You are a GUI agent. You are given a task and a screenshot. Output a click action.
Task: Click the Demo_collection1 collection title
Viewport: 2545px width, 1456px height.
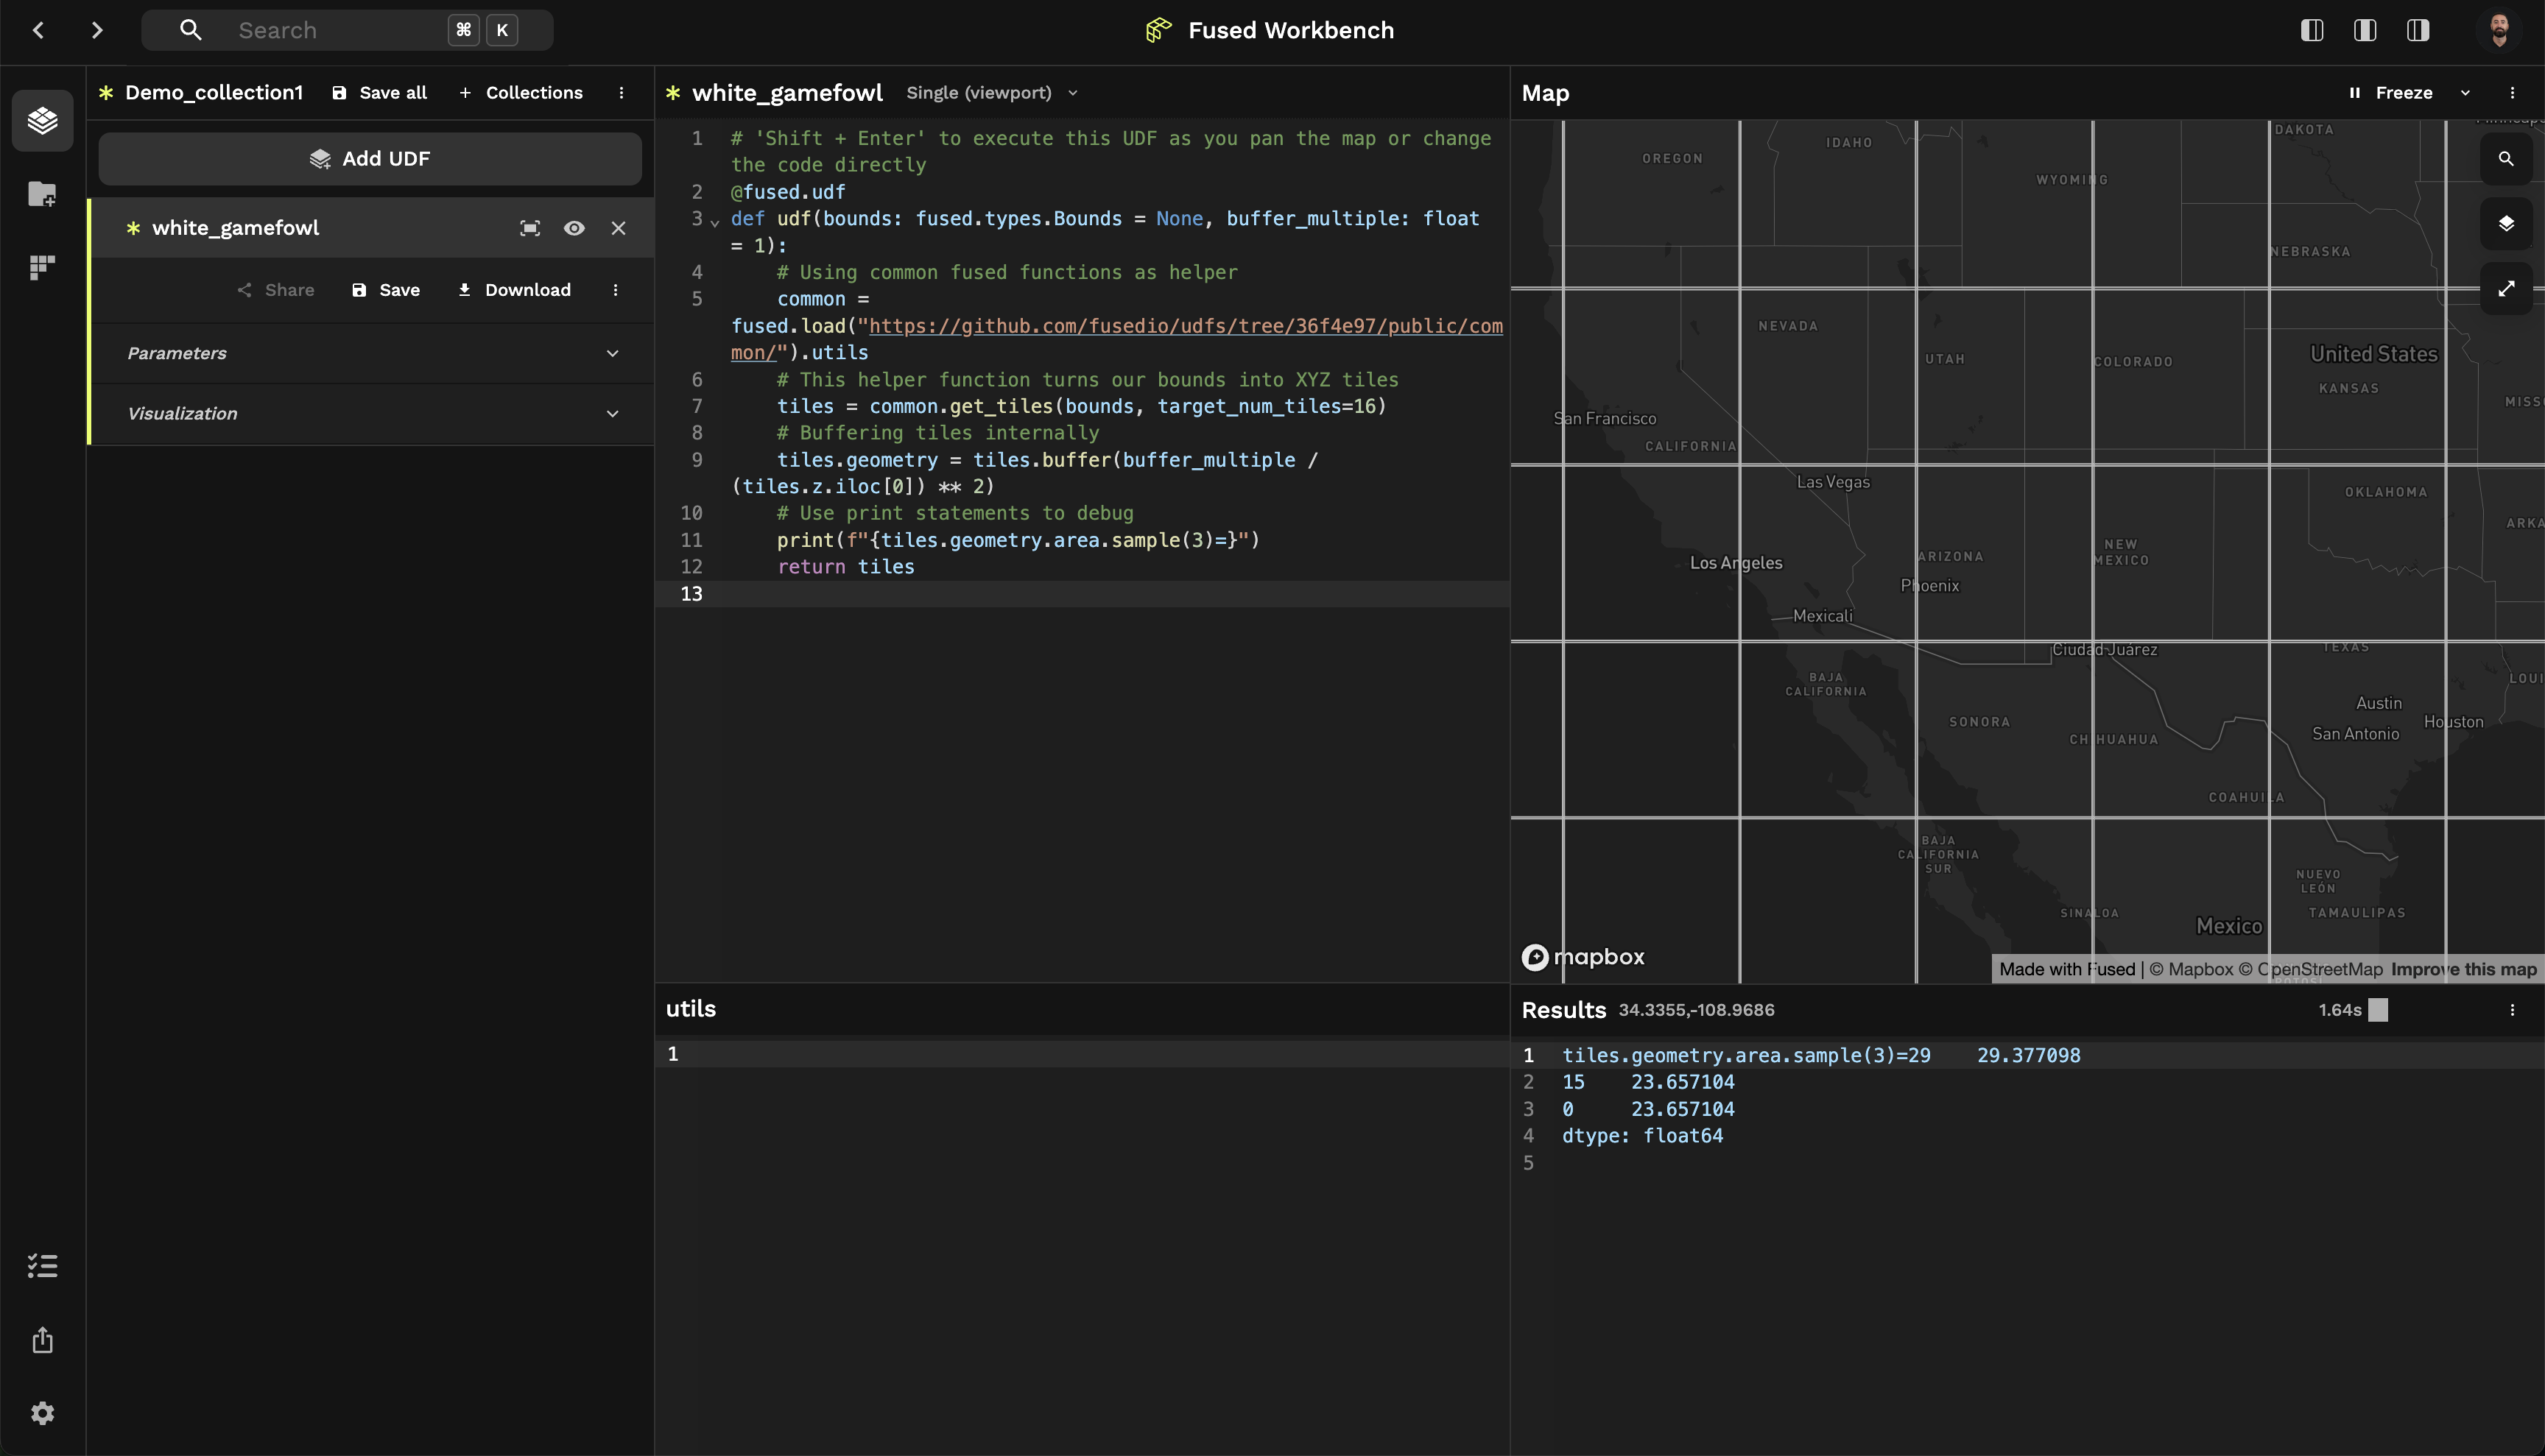pos(213,93)
